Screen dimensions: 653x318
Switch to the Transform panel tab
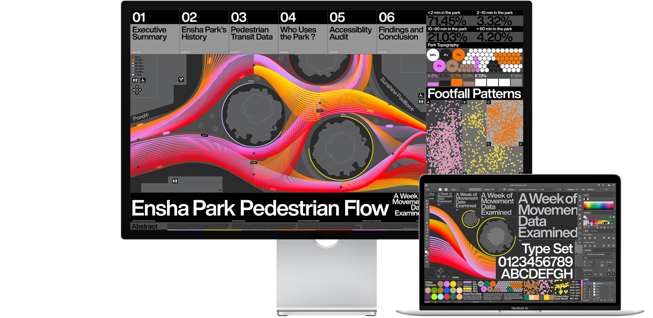click(594, 231)
